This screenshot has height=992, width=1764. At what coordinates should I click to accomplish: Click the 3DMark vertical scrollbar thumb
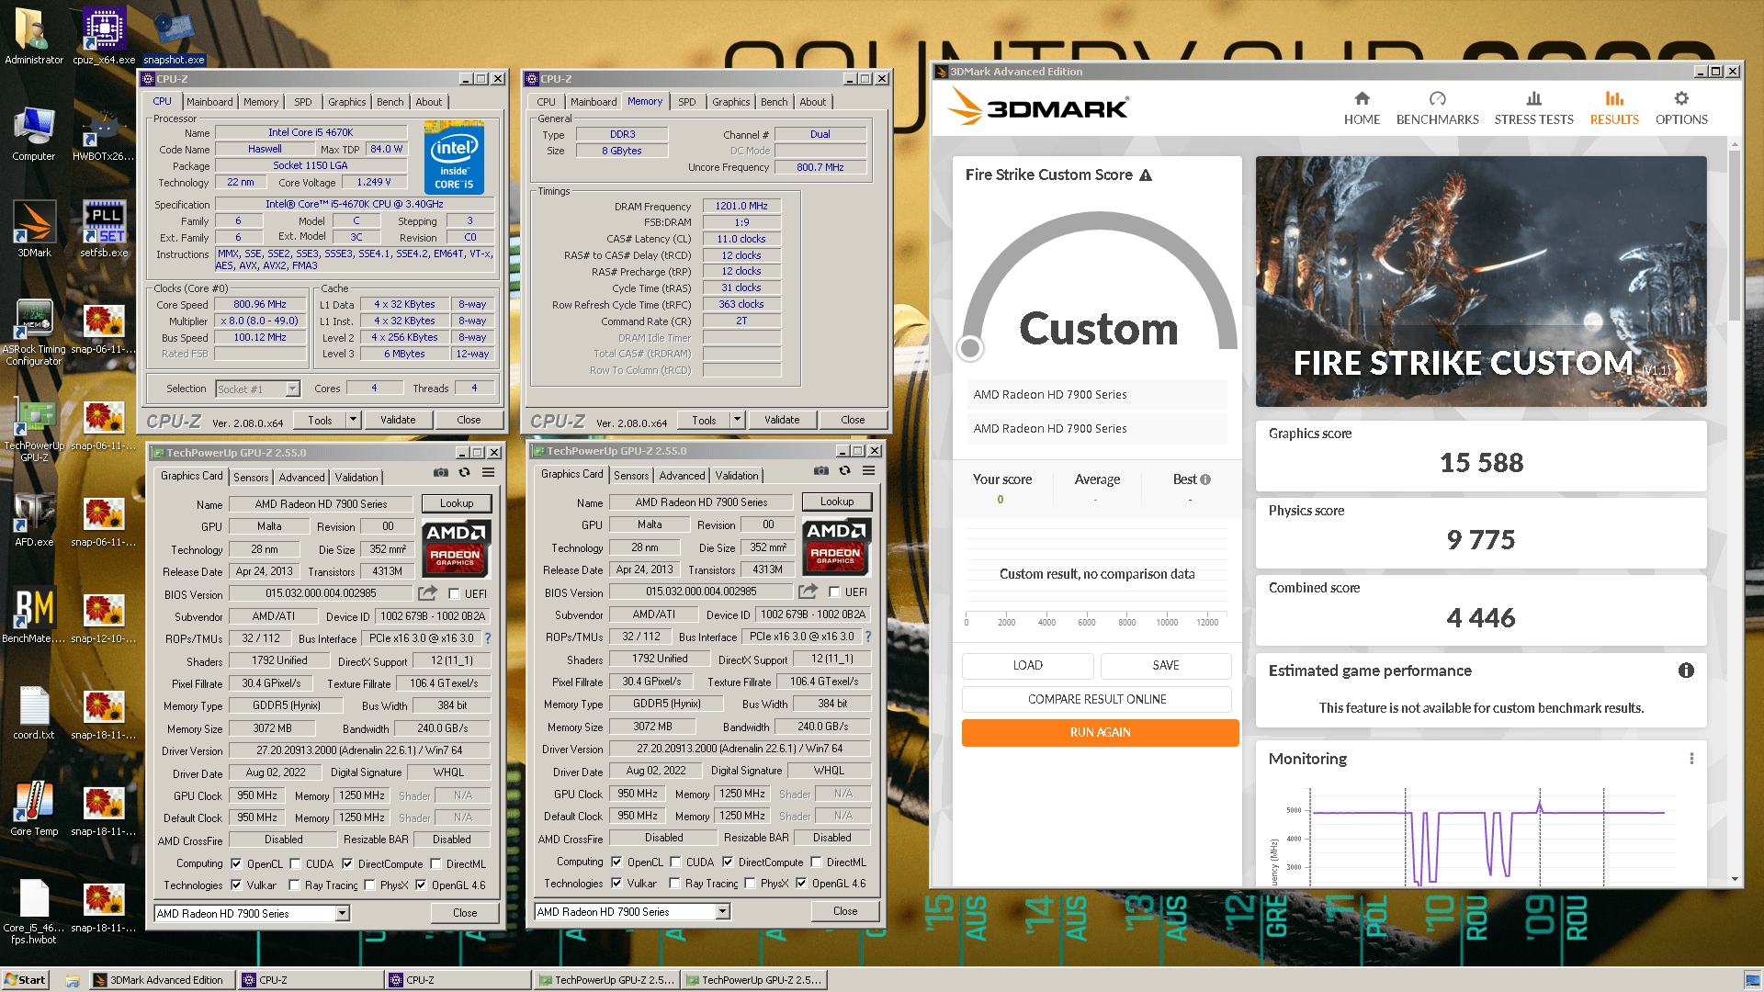[1735, 234]
